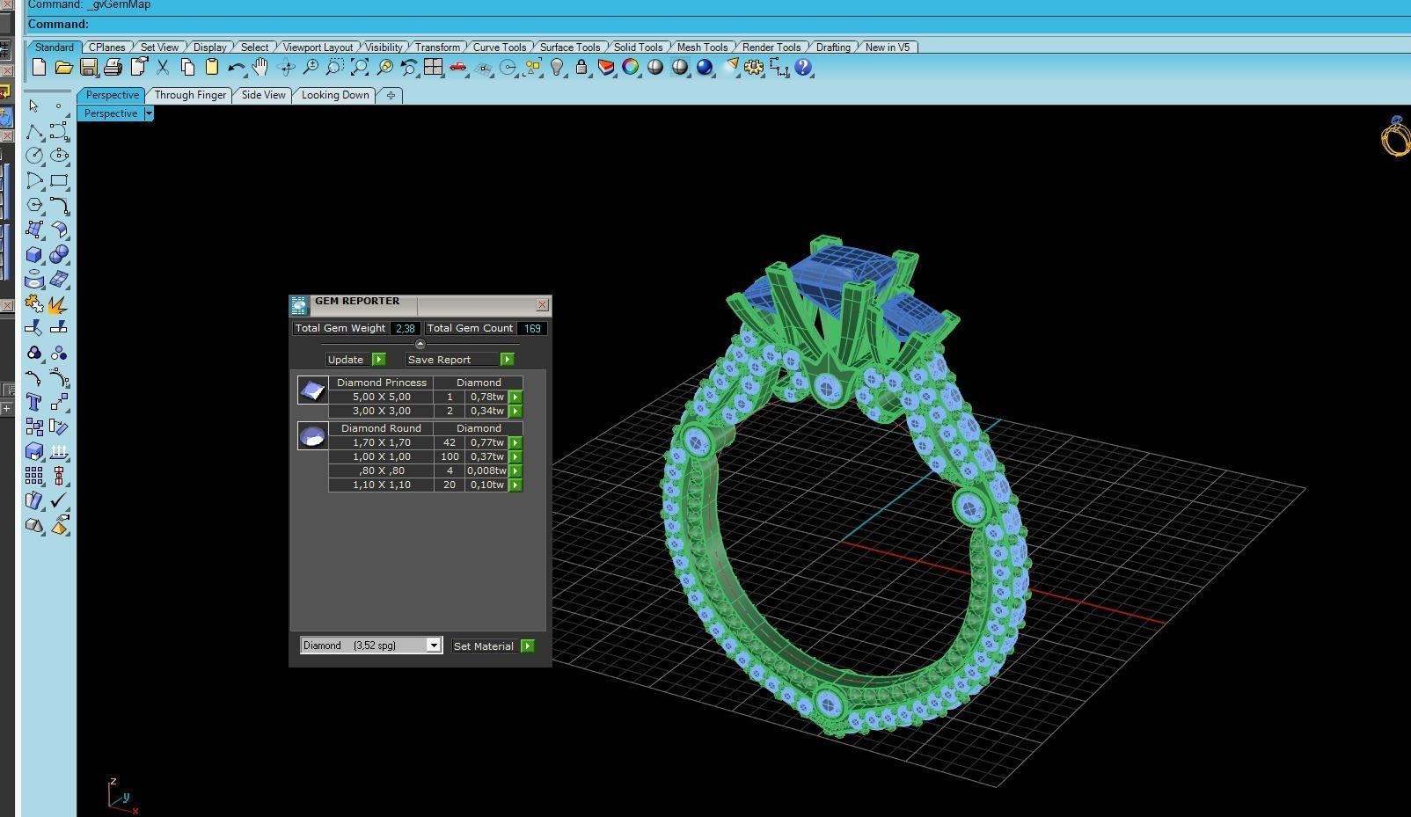
Task: Click the Paste clipboard icon
Action: 212,68
